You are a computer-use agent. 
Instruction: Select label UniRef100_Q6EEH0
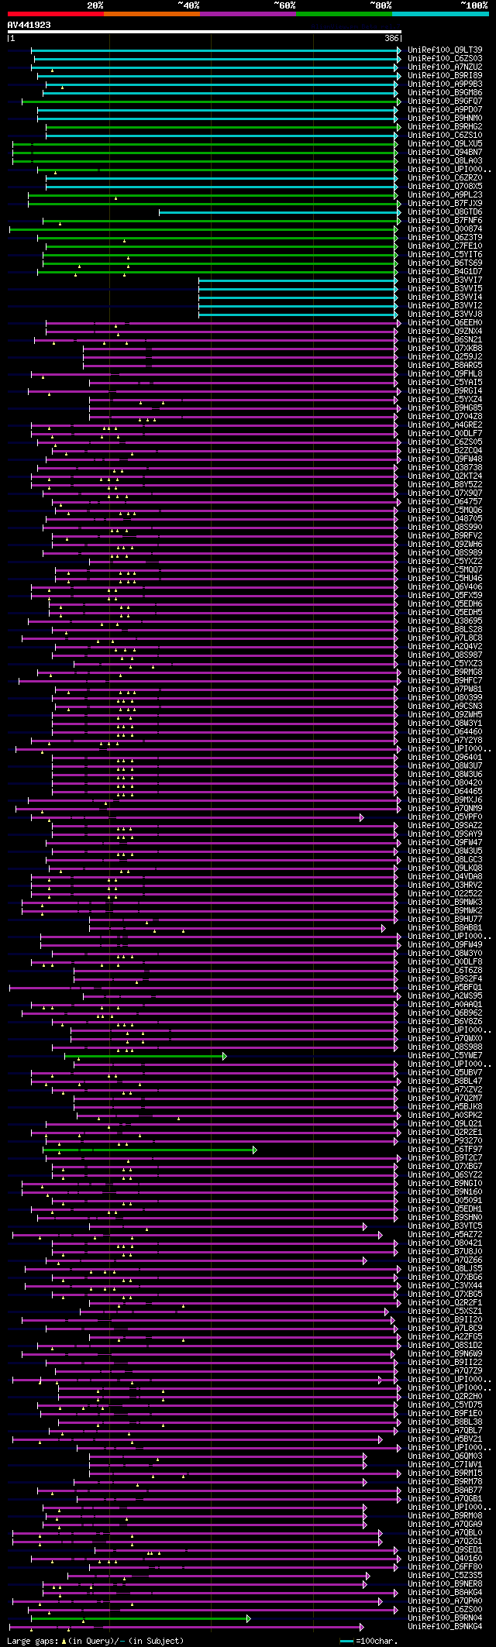pos(445,323)
